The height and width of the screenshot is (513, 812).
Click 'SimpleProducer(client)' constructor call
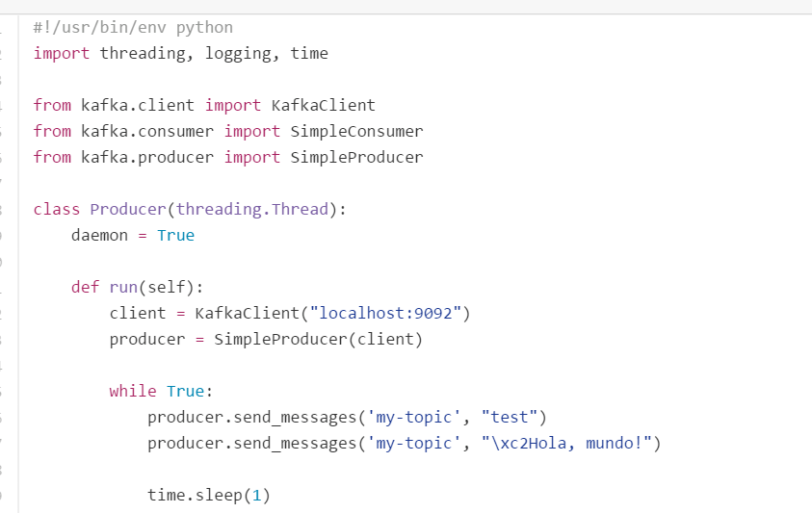click(x=318, y=339)
